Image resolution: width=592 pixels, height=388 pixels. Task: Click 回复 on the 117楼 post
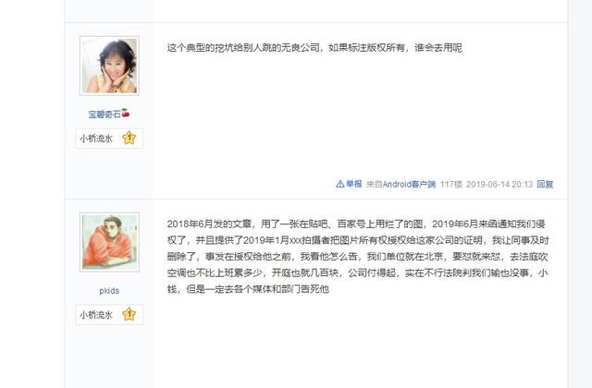(545, 184)
